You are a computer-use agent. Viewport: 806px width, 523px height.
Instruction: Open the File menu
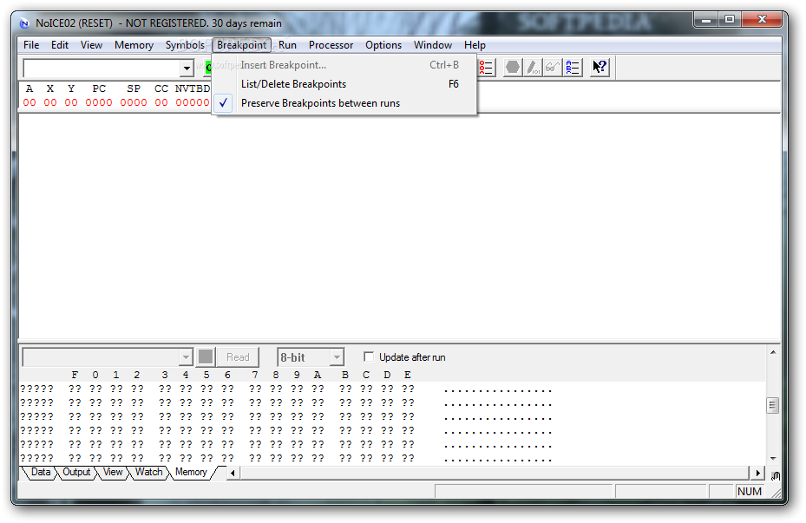[x=31, y=45]
